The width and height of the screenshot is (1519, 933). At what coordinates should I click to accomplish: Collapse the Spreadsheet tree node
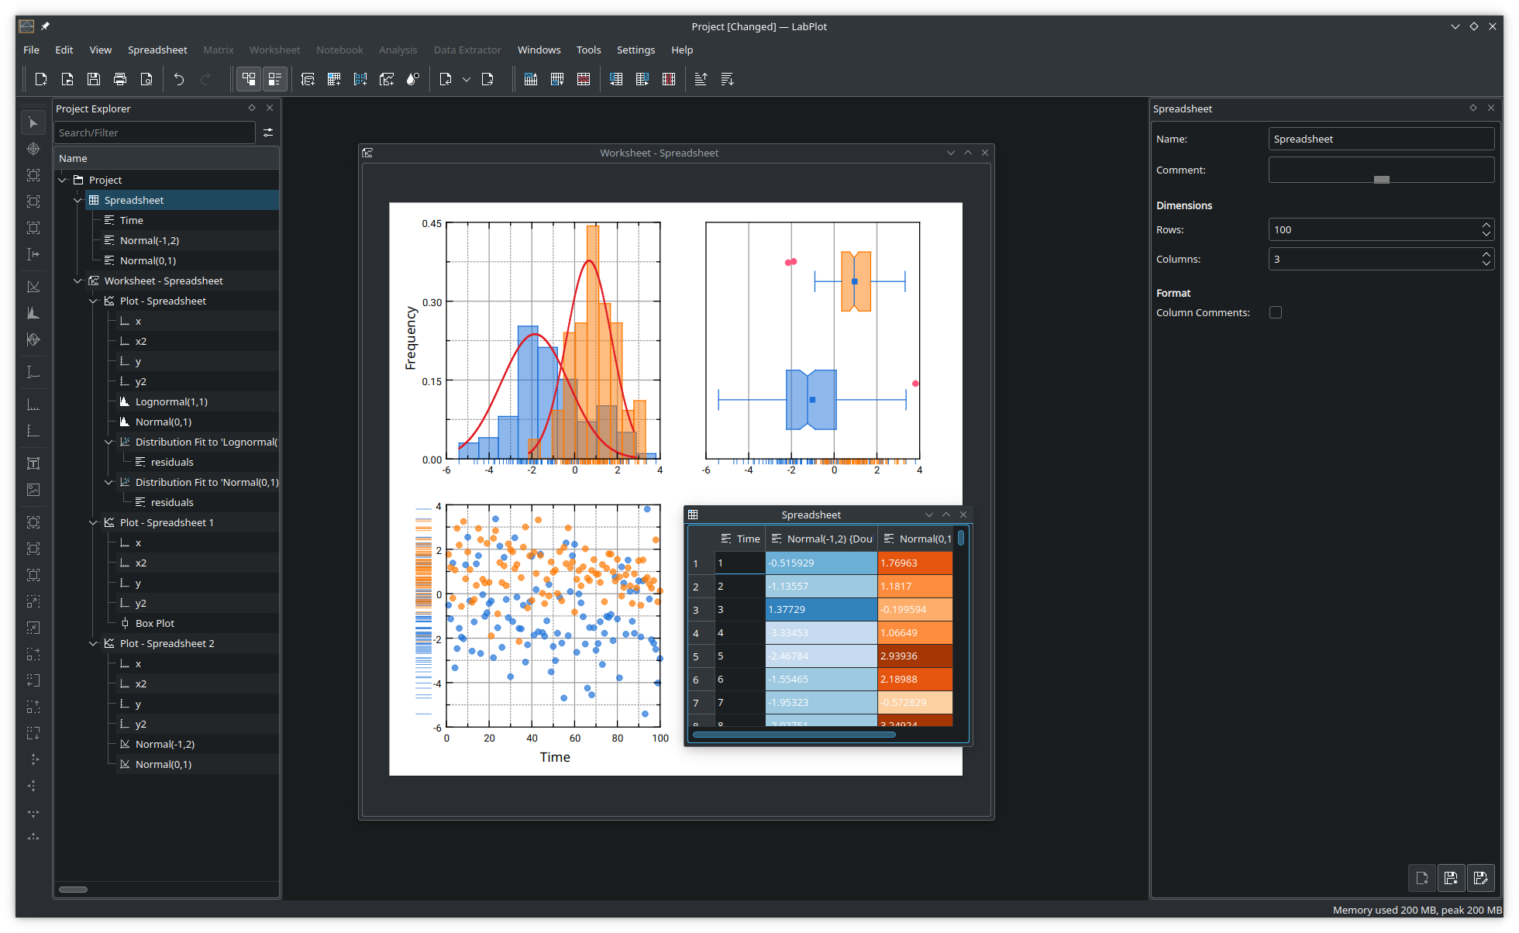(77, 199)
